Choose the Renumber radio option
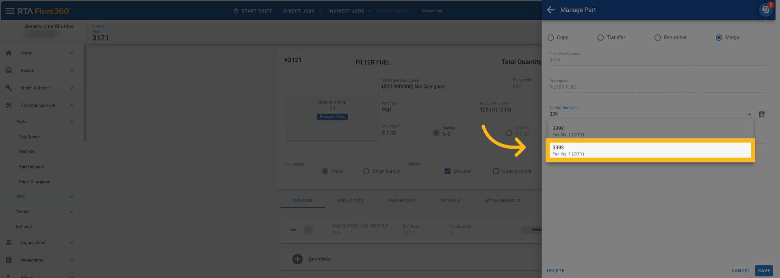780x278 pixels. coord(657,38)
